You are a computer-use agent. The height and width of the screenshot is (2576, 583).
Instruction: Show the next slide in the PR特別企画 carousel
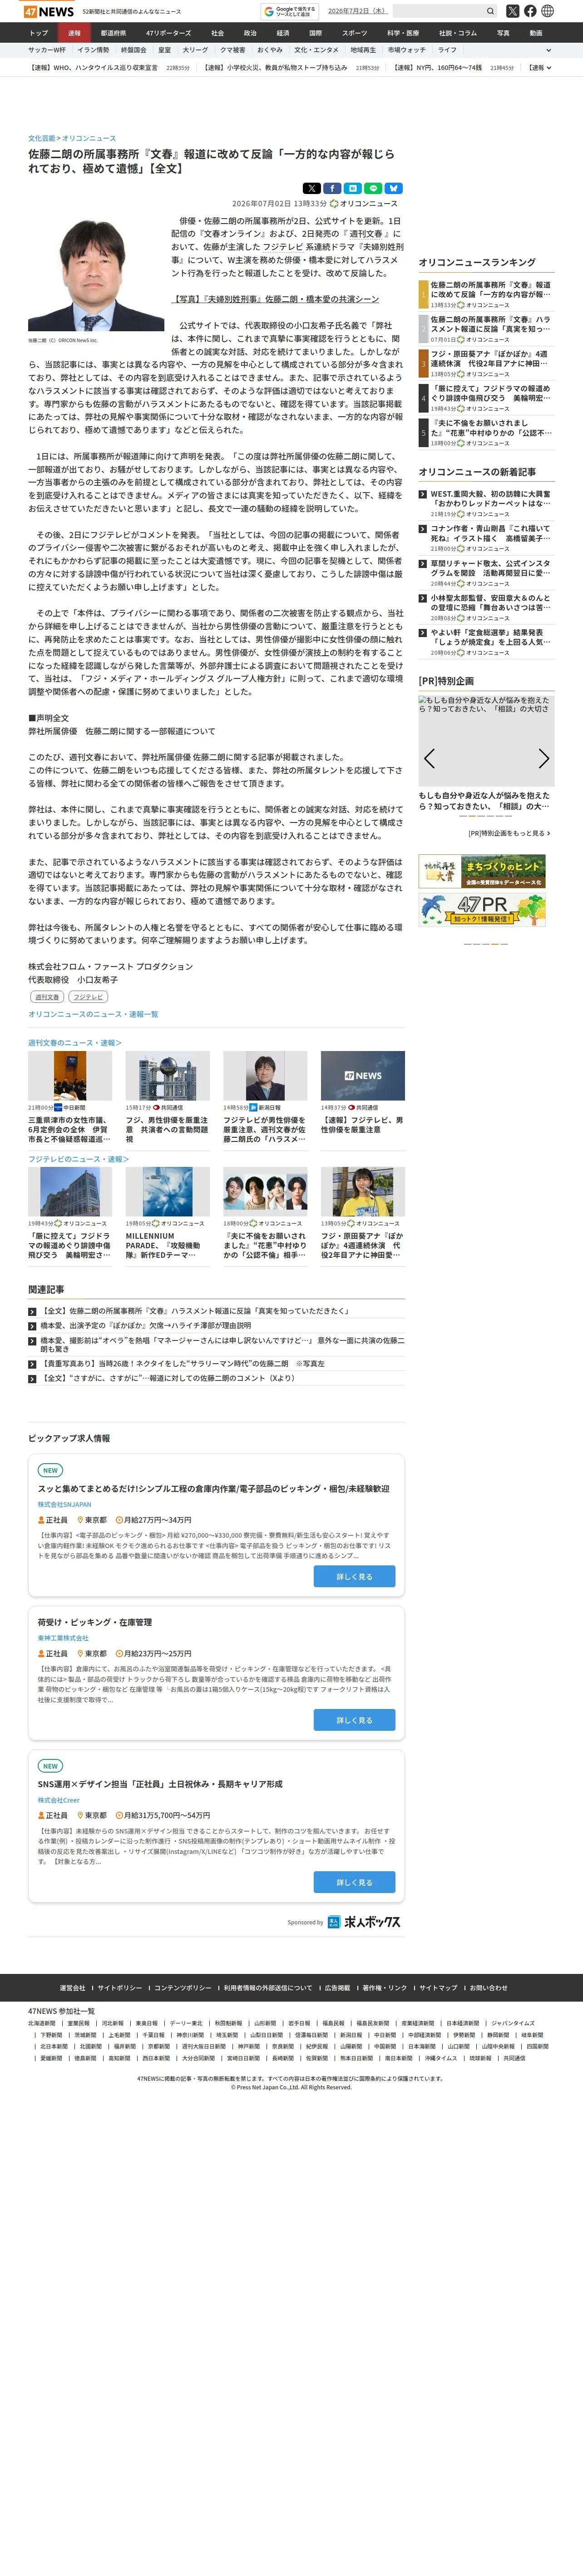[x=544, y=758]
